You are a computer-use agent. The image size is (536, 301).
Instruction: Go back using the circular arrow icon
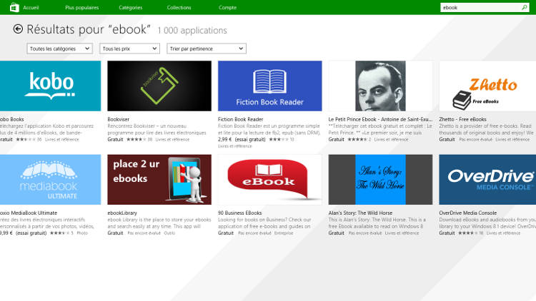pos(18,29)
